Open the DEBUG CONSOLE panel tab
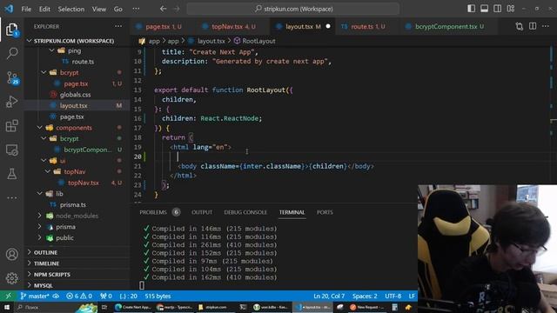Screen dimensions: 557x313 (x=245, y=212)
